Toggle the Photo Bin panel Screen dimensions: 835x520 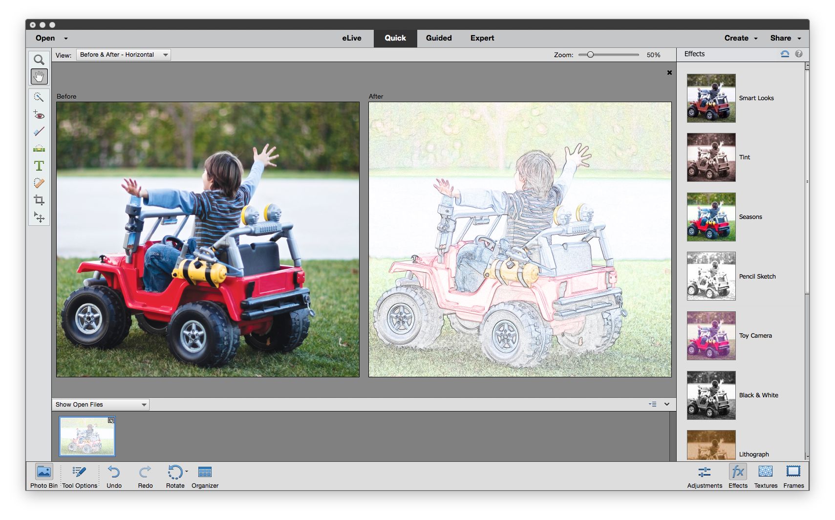click(x=44, y=476)
